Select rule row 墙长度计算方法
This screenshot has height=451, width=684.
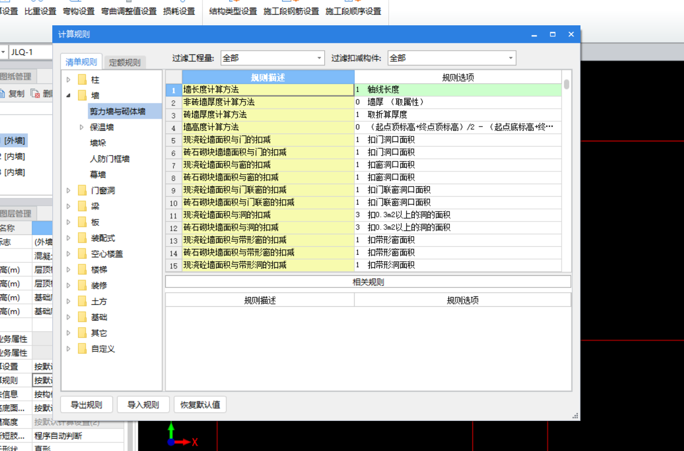(268, 90)
